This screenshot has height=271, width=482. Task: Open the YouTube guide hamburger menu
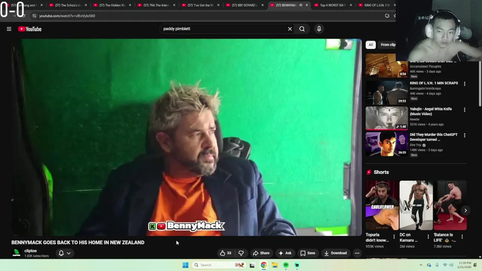point(9,29)
